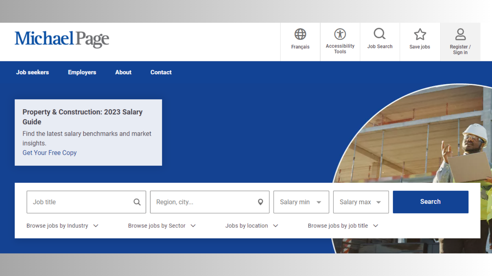Open Register / Sign in person icon
The width and height of the screenshot is (492, 276).
(x=460, y=34)
